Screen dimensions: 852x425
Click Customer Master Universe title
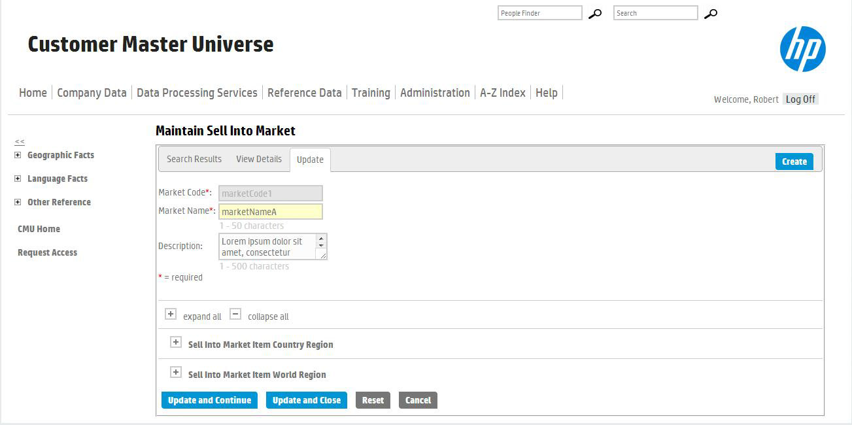tap(150, 44)
